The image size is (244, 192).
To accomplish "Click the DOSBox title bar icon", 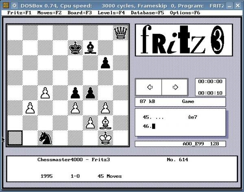I will pos(6,6).
